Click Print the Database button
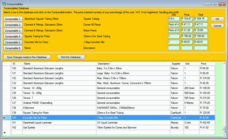 coord(71,57)
